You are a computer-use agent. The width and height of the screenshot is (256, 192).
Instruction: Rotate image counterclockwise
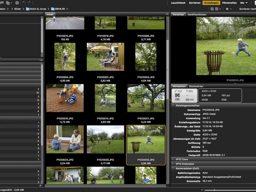24,3
